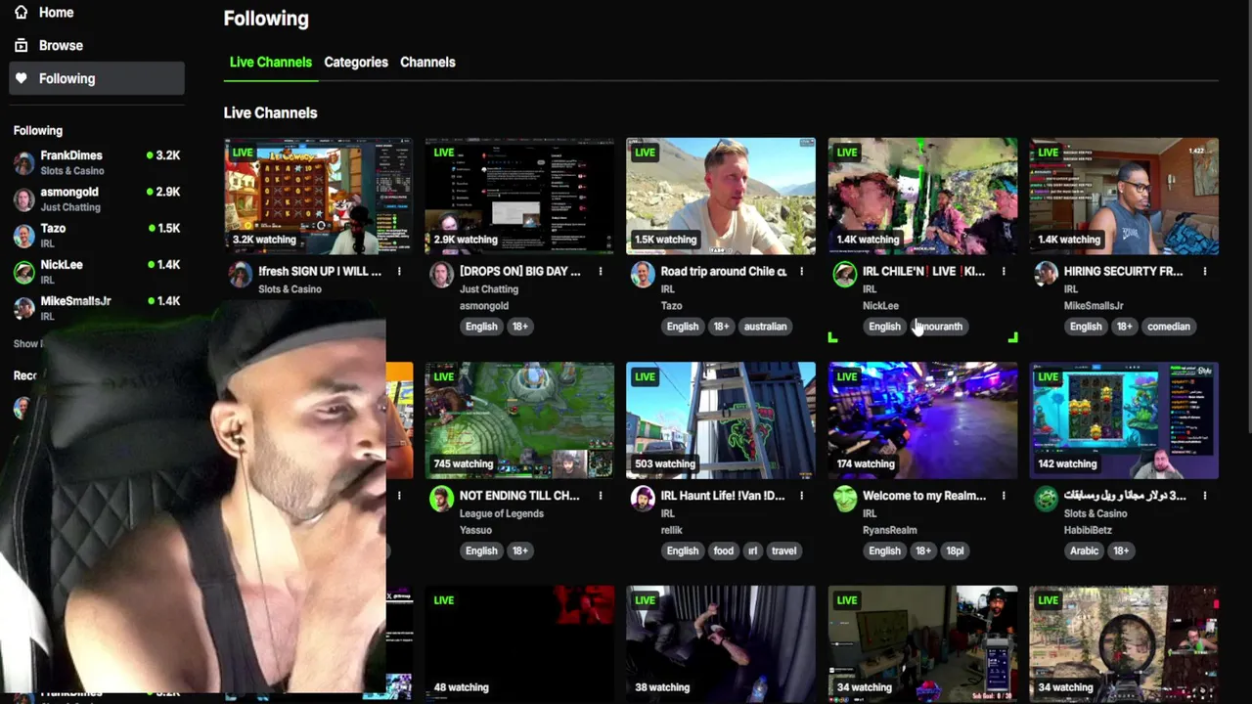Click Tazo's channel avatar under stream card
The image size is (1252, 704).
point(643,275)
